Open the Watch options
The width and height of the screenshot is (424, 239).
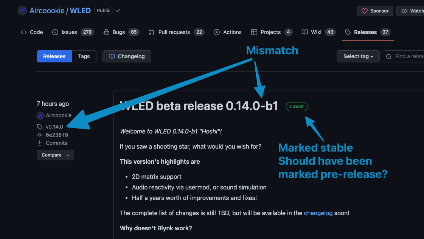(414, 11)
